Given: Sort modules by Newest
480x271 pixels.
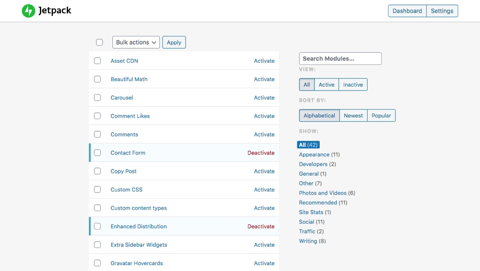Looking at the screenshot, I should (353, 115).
